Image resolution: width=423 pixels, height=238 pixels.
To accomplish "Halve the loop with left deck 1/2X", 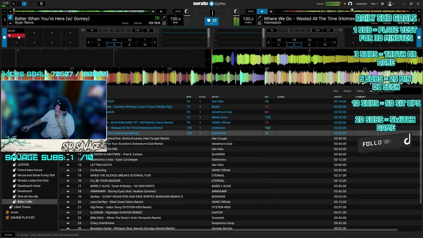I will point(137,30).
